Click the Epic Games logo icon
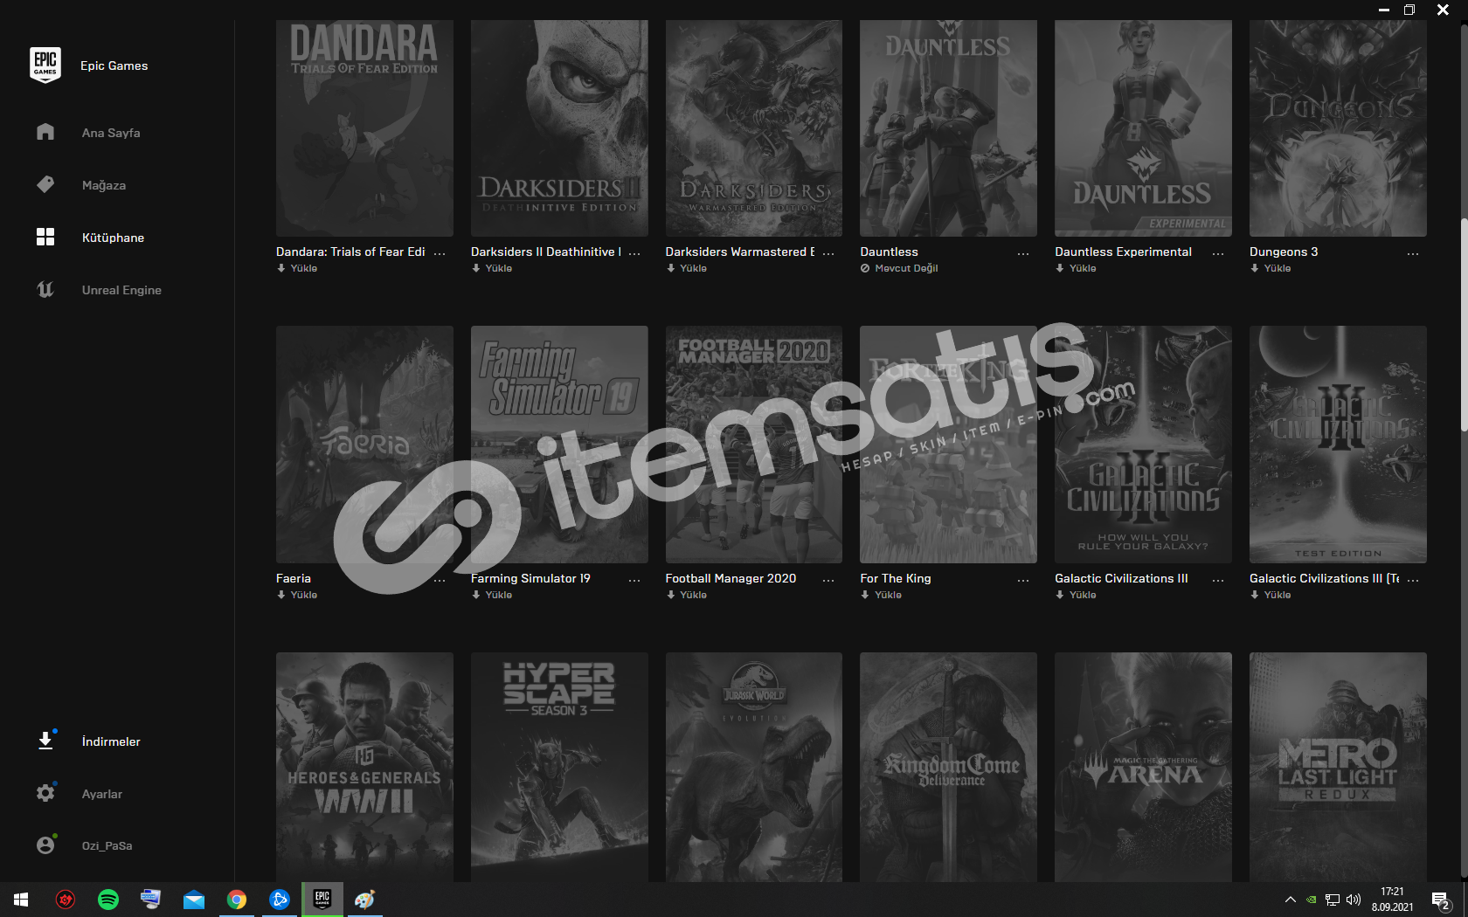This screenshot has width=1468, height=917. coord(45,65)
